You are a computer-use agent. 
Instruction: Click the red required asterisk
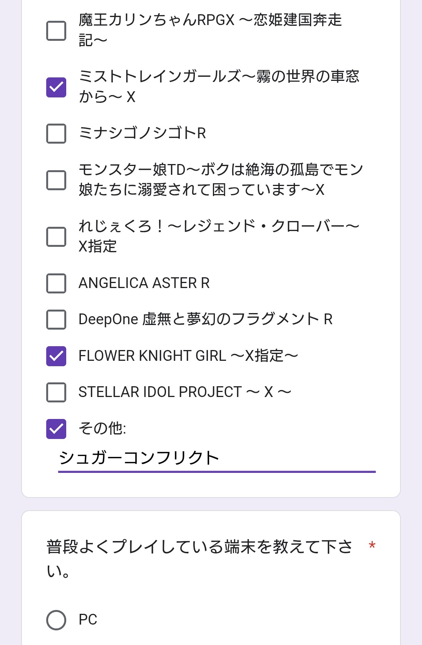click(x=372, y=546)
